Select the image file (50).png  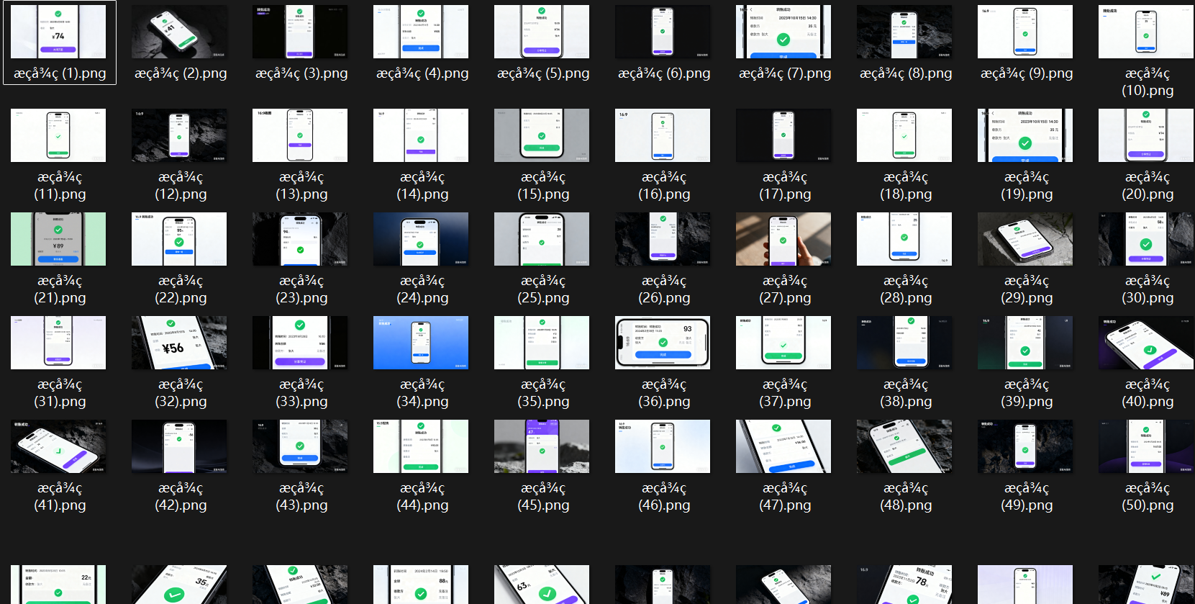1146,446
